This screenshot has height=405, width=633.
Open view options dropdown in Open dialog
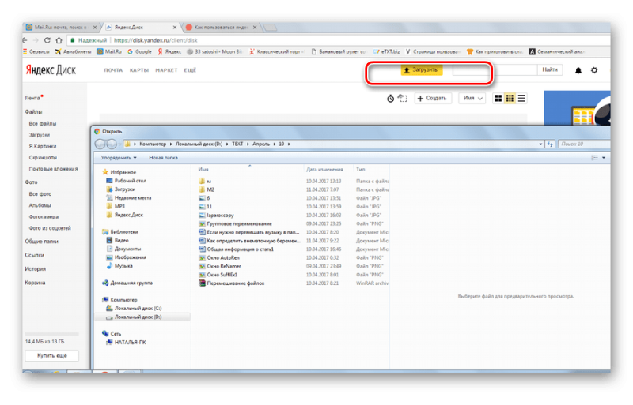pyautogui.click(x=604, y=158)
